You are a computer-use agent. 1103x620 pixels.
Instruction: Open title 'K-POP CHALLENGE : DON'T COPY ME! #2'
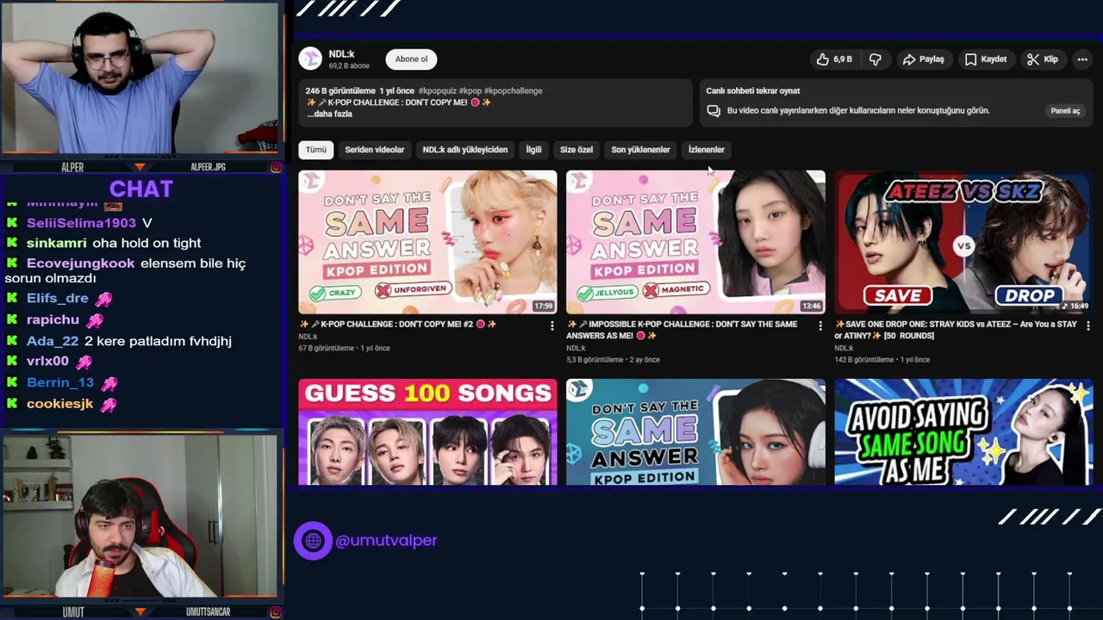coord(398,325)
